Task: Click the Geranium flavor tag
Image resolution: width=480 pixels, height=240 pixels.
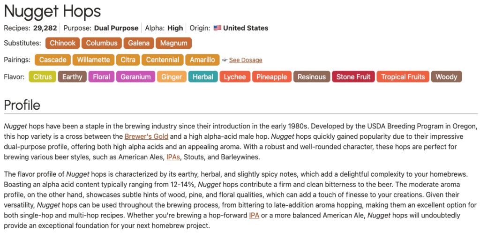Action: (x=135, y=77)
